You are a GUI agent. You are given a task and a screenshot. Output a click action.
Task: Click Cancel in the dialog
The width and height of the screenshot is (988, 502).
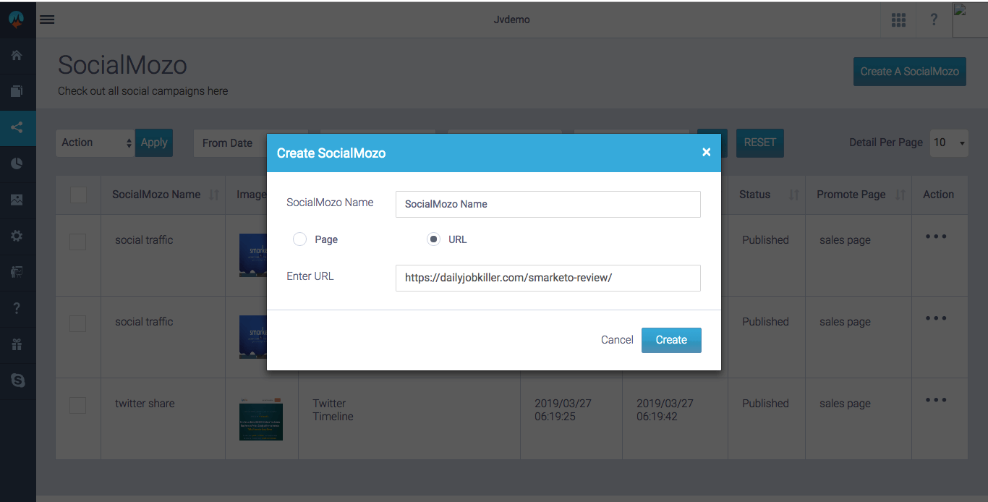click(617, 340)
